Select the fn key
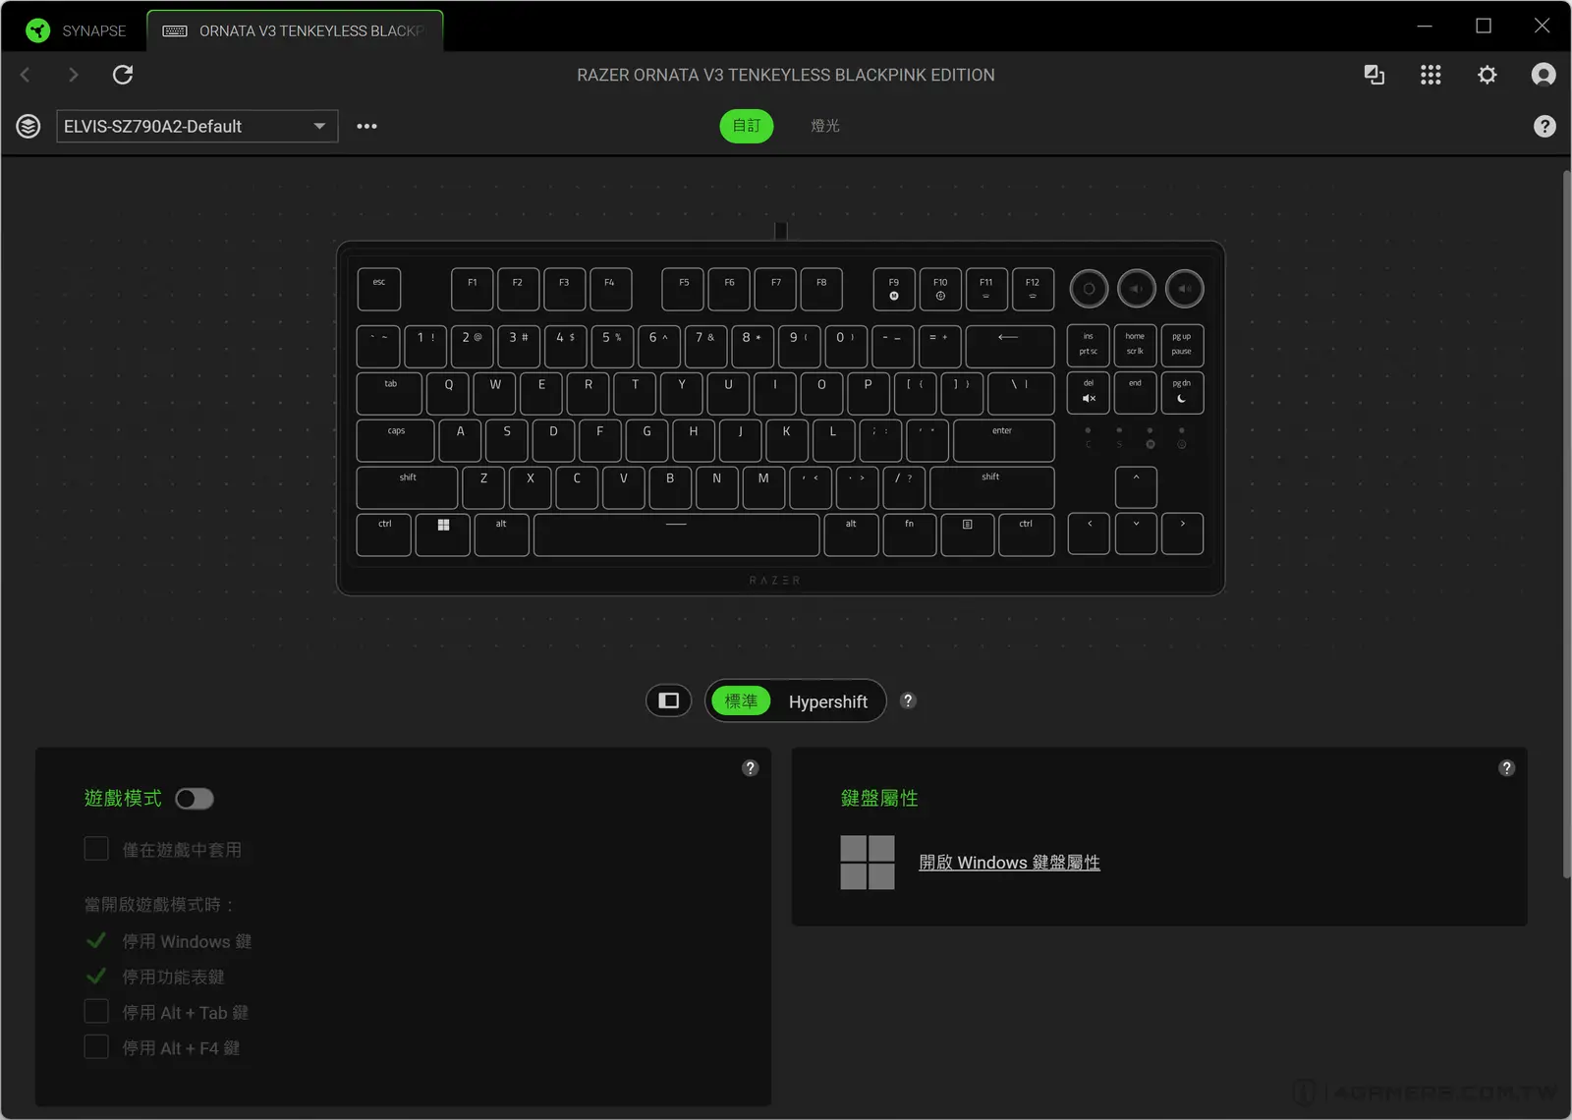Screen dimensions: 1572x1120 click(x=910, y=534)
